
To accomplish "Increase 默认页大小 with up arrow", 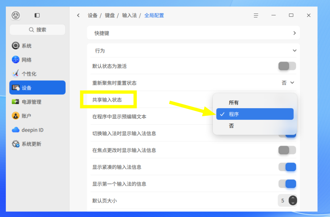I will pos(293,198).
